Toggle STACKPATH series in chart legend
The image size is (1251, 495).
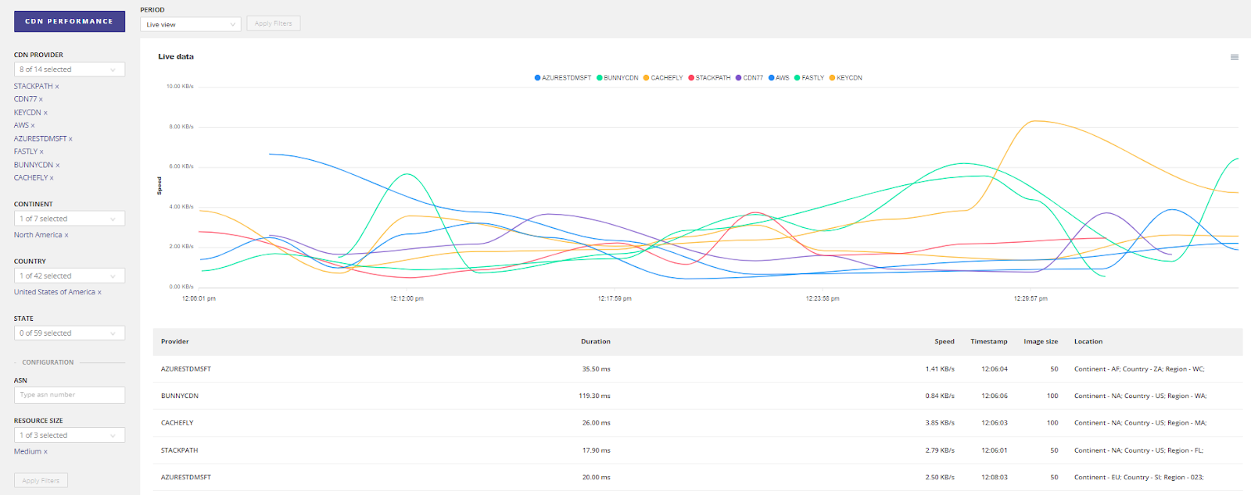[709, 78]
